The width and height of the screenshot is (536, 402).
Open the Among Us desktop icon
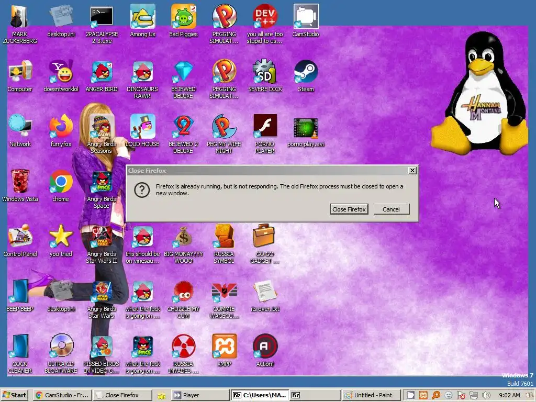[142, 20]
